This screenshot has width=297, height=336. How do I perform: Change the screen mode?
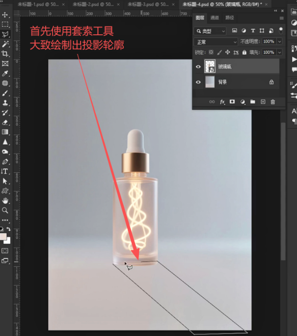click(5, 260)
